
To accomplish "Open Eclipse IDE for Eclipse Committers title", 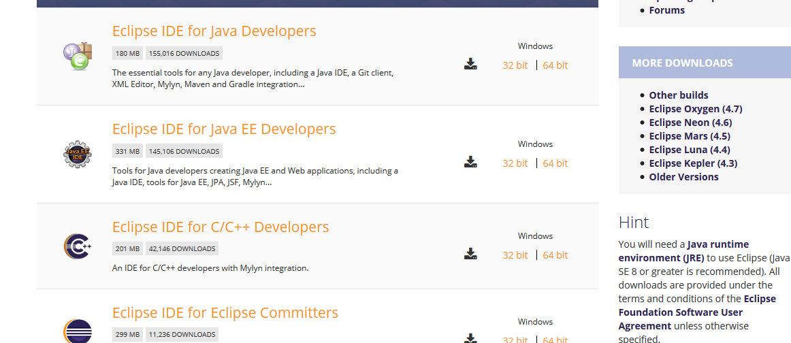I will pos(225,313).
